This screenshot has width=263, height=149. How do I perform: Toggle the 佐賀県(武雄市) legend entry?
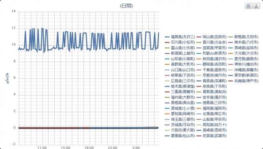coord(212,136)
